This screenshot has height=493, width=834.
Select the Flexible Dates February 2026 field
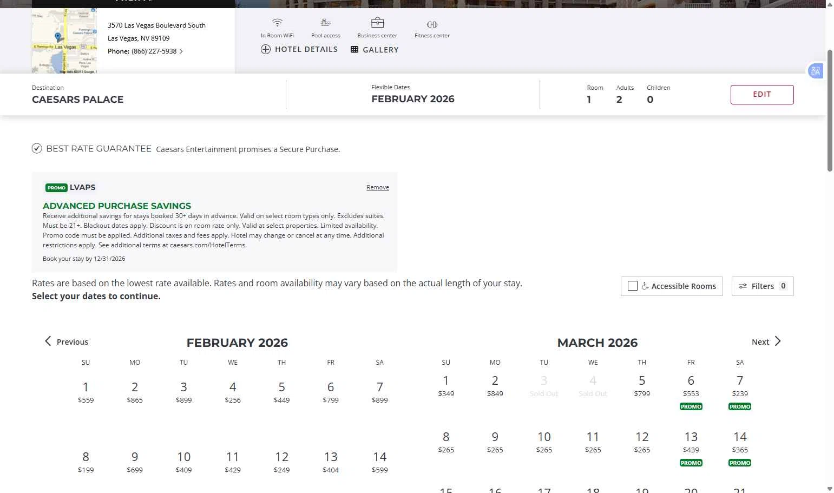pos(413,95)
